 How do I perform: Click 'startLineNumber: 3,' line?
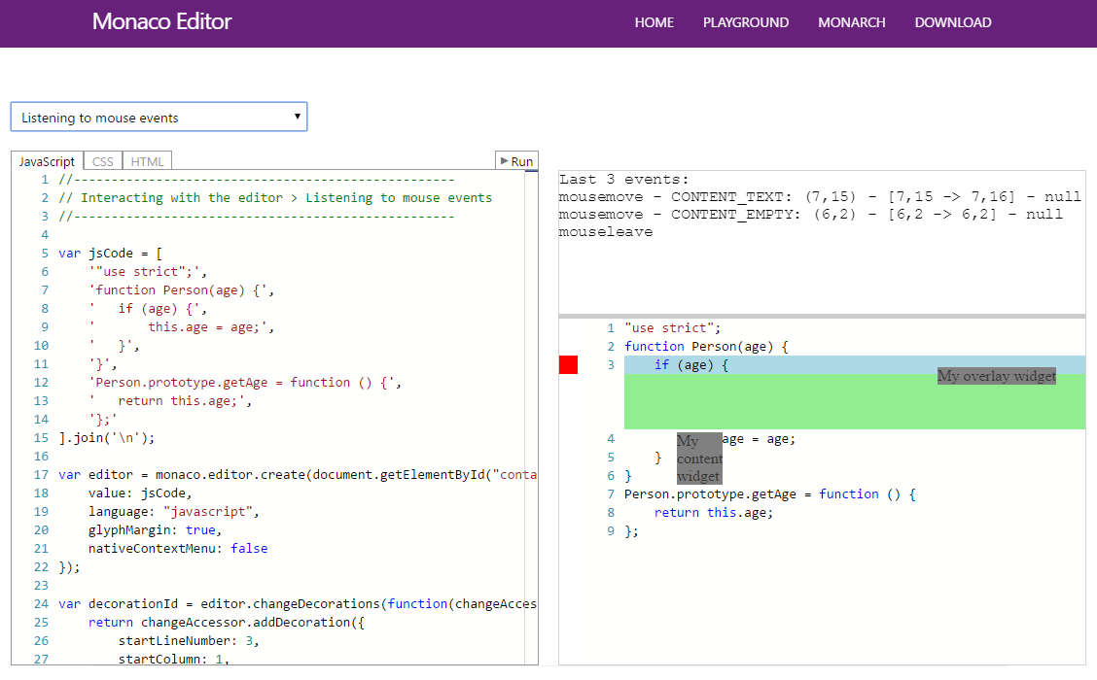click(189, 641)
